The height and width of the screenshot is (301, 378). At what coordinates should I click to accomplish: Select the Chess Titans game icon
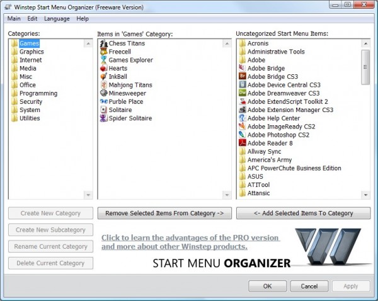(x=104, y=43)
